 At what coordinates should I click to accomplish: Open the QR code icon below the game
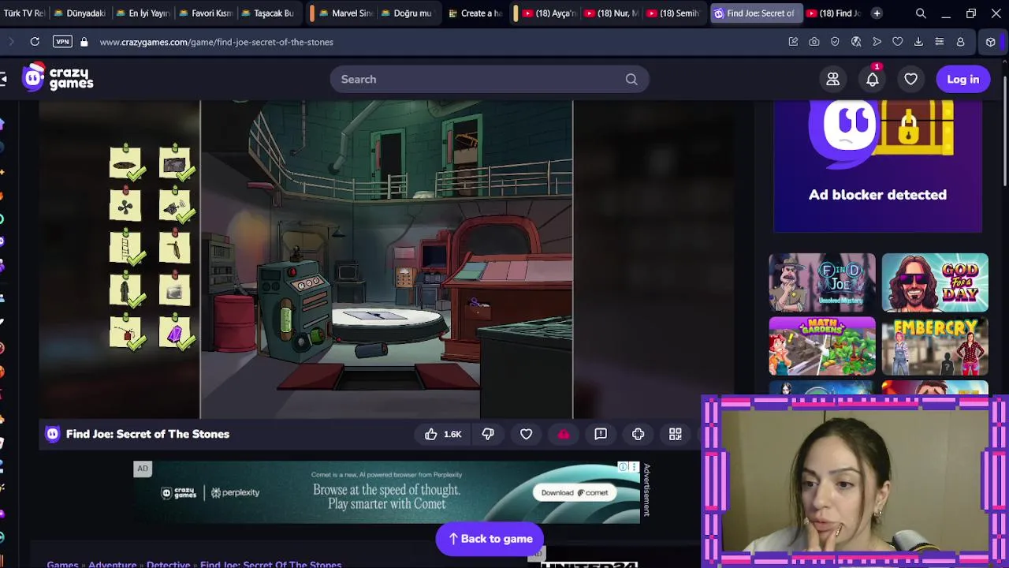(676, 434)
